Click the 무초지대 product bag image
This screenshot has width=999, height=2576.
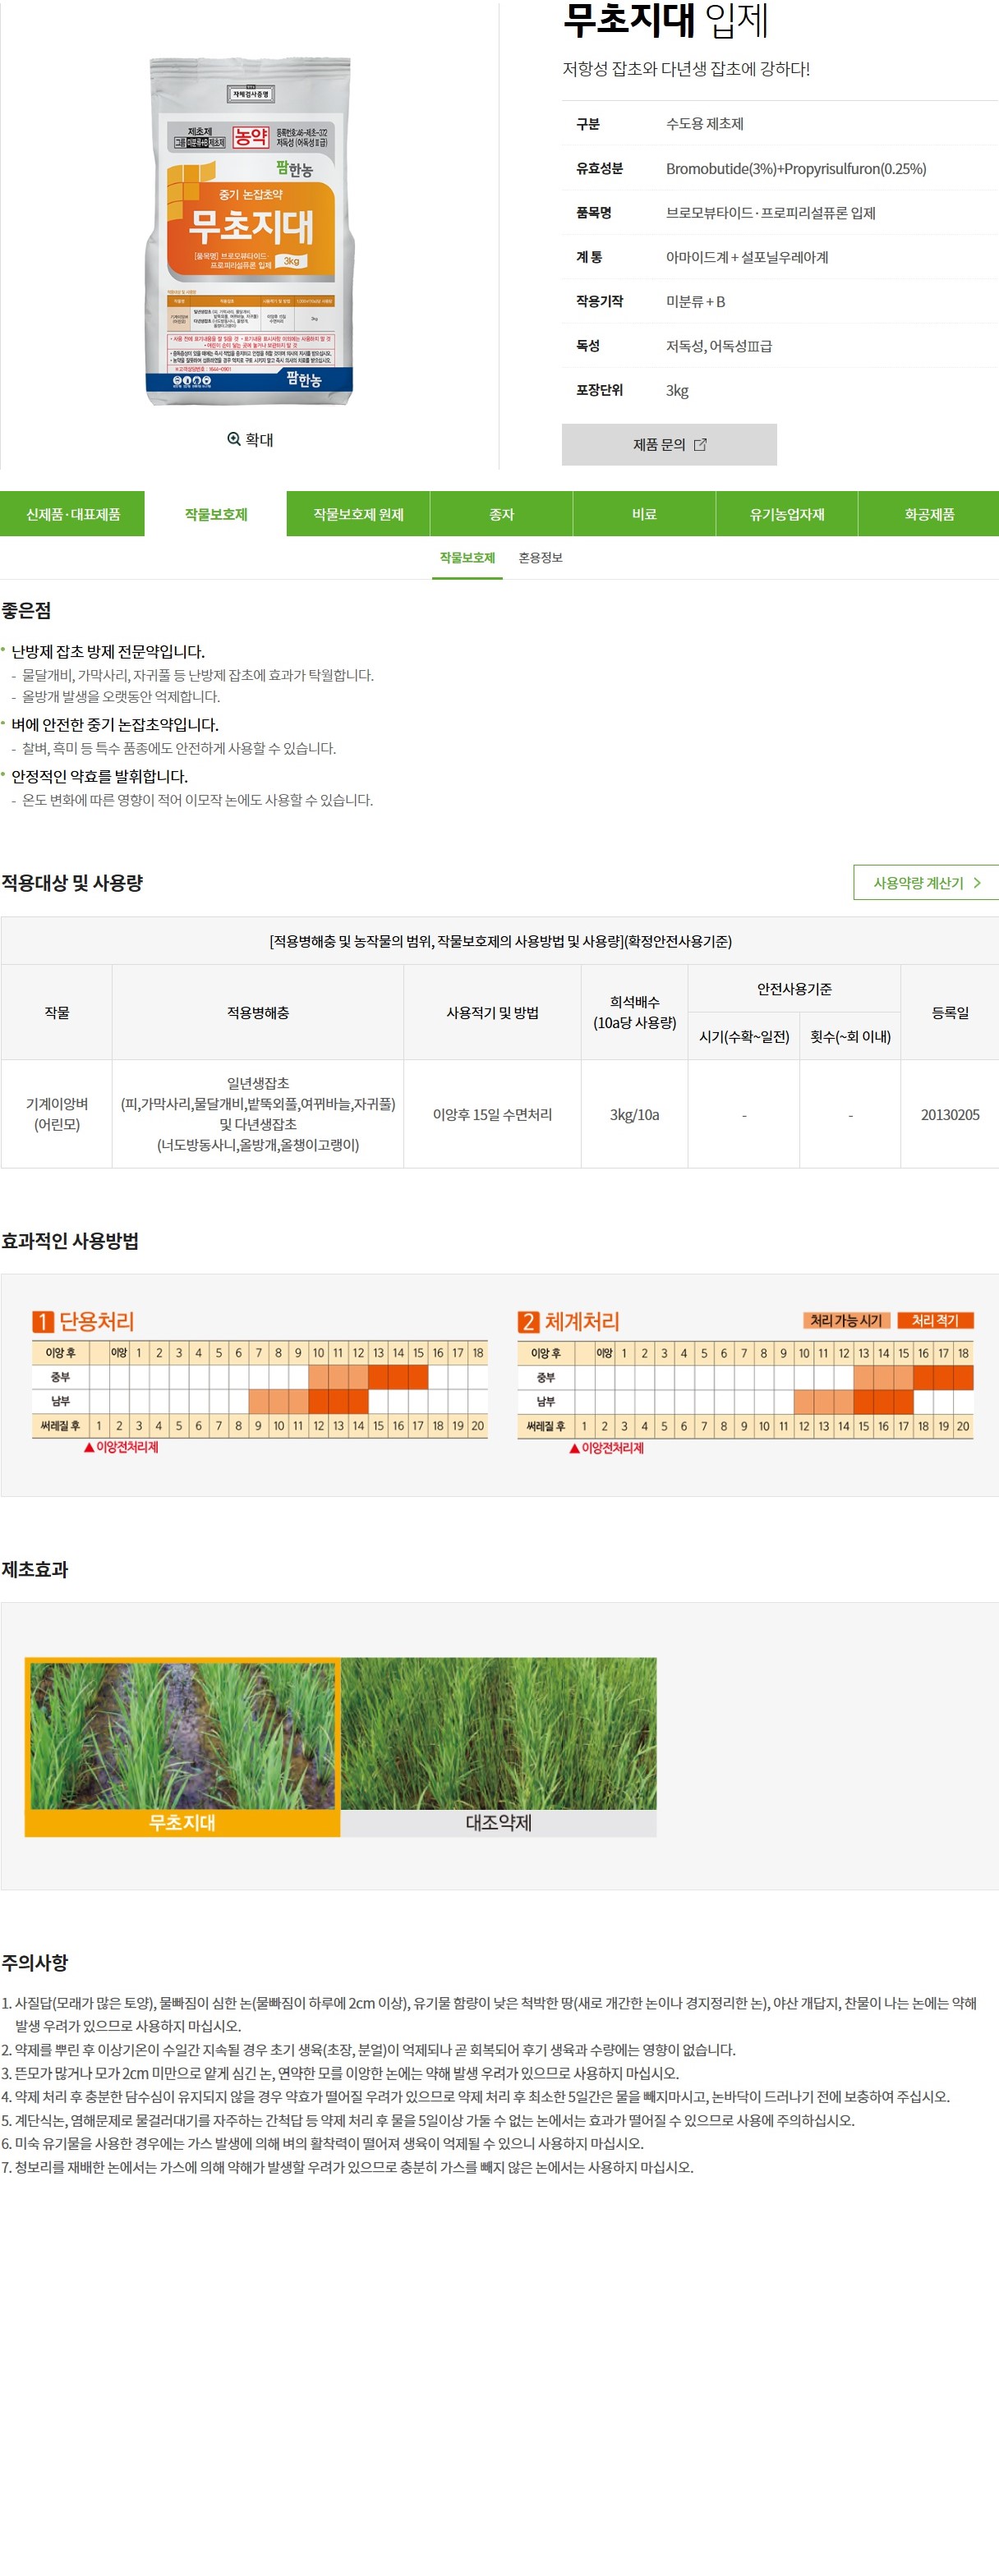tap(250, 231)
